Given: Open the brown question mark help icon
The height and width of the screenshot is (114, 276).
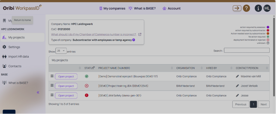Looking at the screenshot, I should click(x=247, y=8).
